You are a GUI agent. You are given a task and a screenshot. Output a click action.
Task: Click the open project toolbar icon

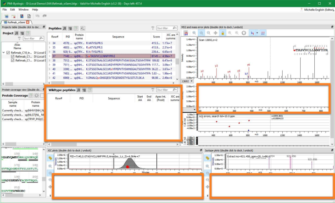(x=6, y=16)
